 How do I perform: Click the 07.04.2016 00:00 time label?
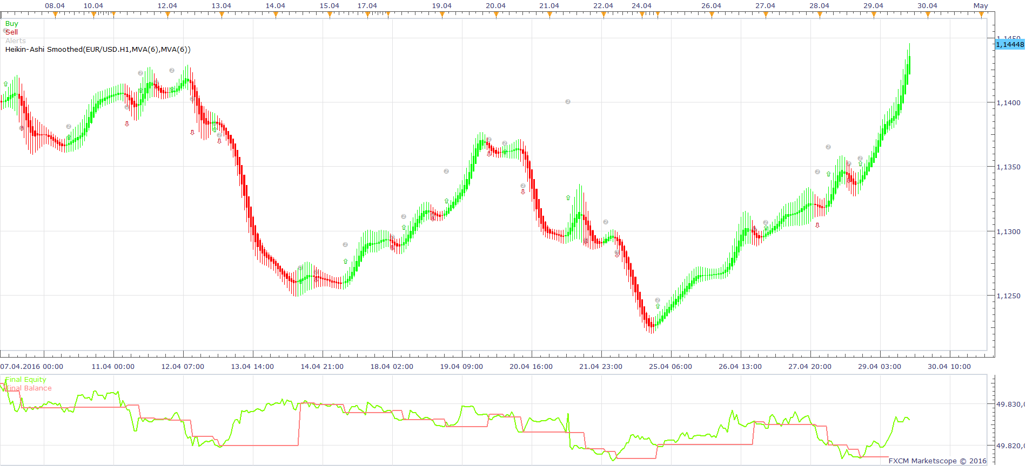click(x=32, y=367)
